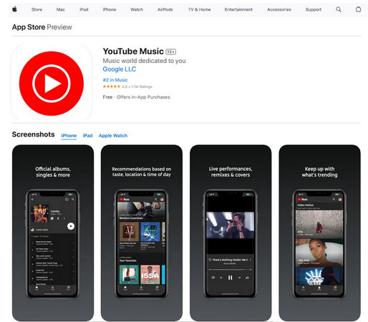
Task: Open the Entertainment menu item
Action: click(x=238, y=9)
